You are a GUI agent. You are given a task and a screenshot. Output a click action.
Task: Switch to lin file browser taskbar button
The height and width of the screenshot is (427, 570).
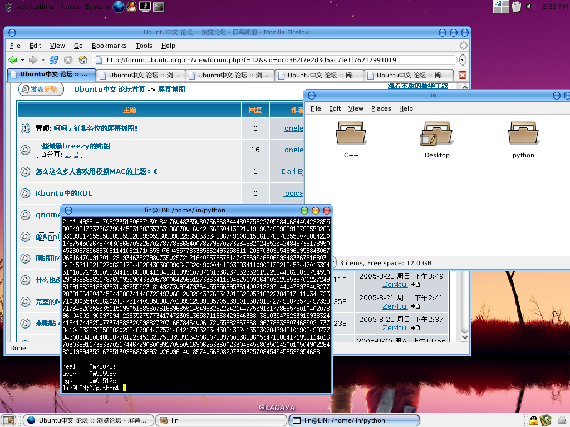click(x=221, y=420)
